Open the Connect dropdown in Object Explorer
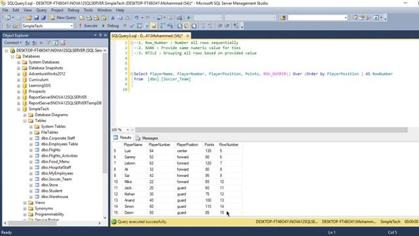This screenshot has width=419, height=236. click(13, 43)
